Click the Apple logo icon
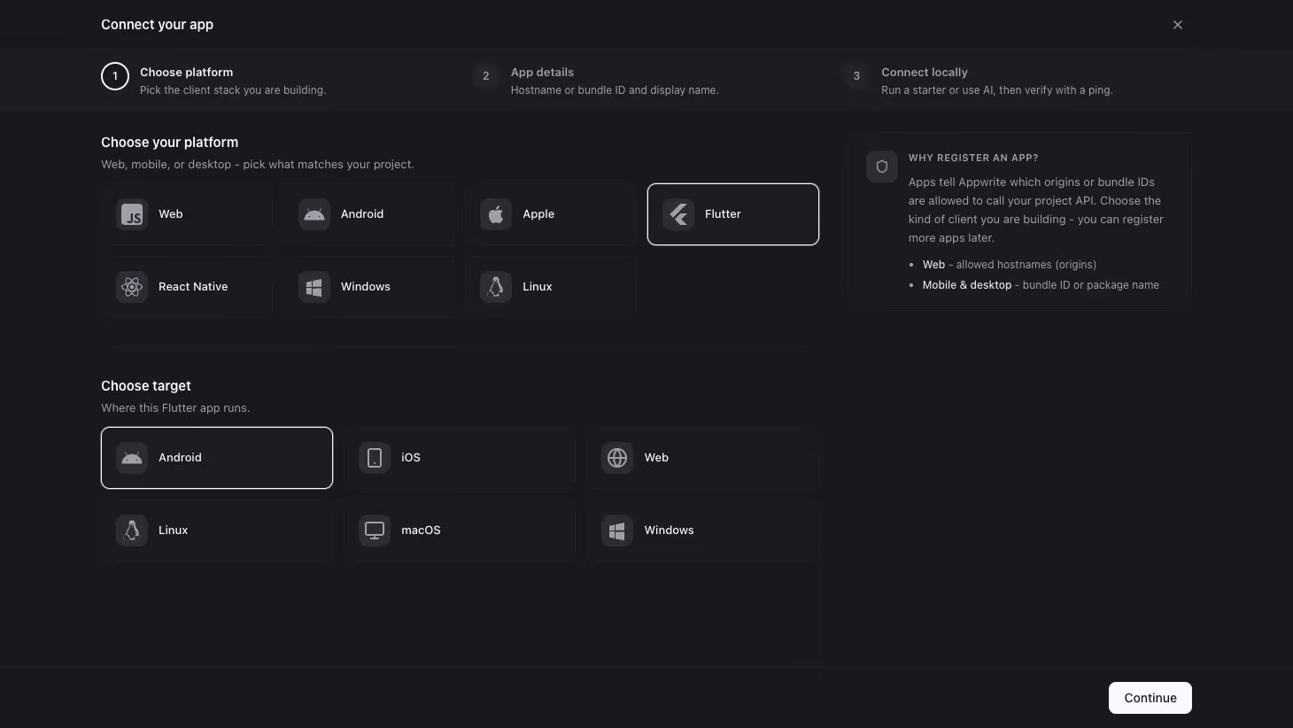The image size is (1293, 728). 496,214
